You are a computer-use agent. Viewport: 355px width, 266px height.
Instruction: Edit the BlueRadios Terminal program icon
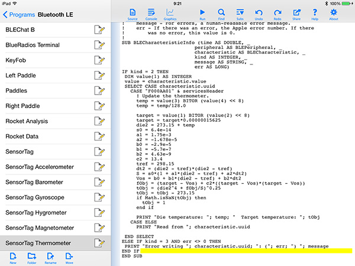pyautogui.click(x=99, y=45)
